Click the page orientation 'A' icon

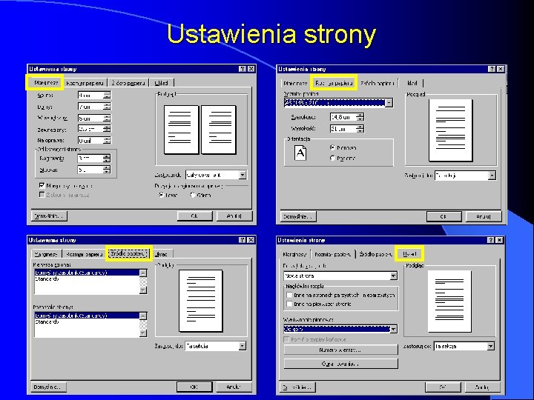(x=300, y=153)
